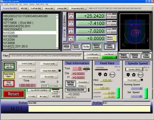154x120 pixels.
Task: Click the round Spindle Speed Reset button
Action: point(140,75)
